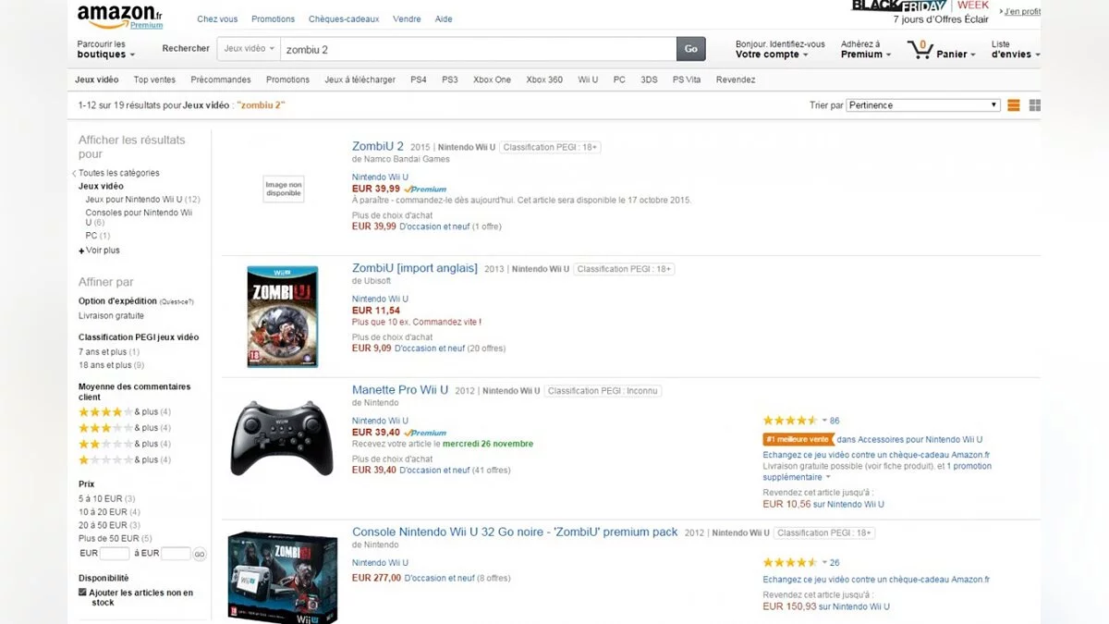Image resolution: width=1109 pixels, height=624 pixels.
Task: Filter by four stars and up rating
Action: tap(125, 411)
